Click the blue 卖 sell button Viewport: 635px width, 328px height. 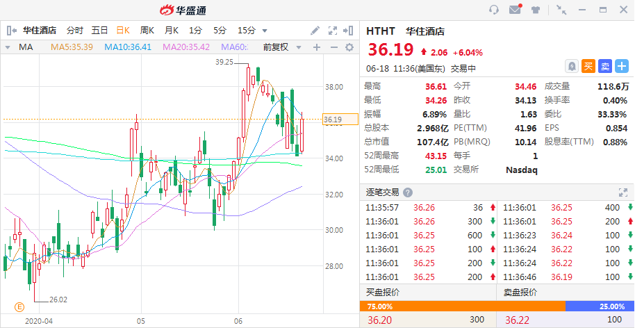point(605,66)
